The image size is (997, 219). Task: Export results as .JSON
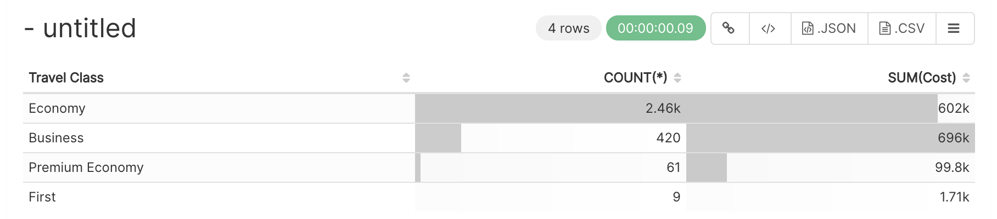[829, 28]
